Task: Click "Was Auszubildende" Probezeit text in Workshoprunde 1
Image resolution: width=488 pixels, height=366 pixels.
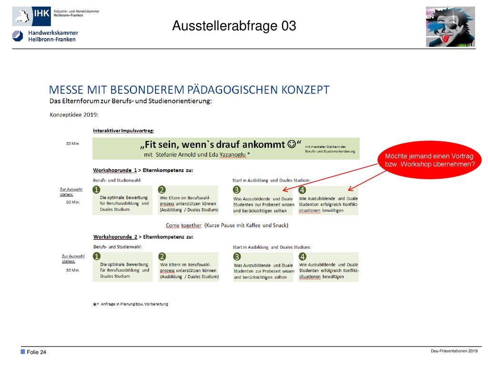Action: pyautogui.click(x=264, y=204)
